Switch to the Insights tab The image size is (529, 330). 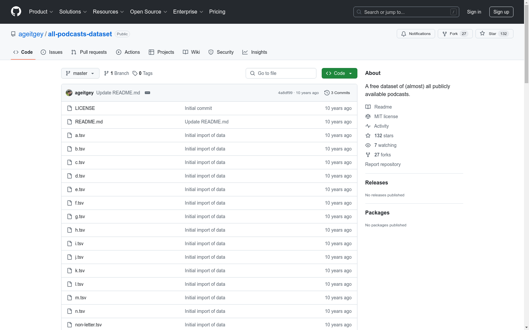click(x=255, y=52)
